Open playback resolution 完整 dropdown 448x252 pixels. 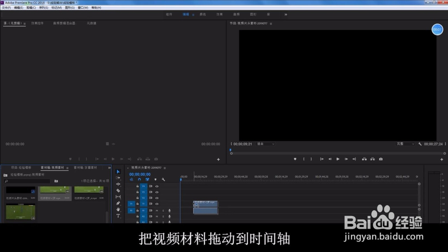[405, 144]
